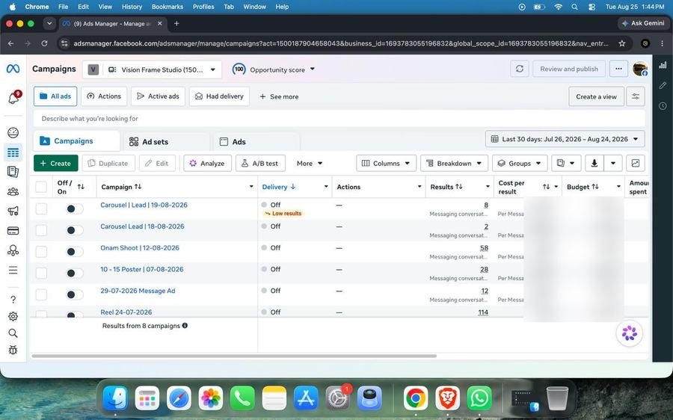Click the horizontal scrollbar below the table

pos(234,356)
